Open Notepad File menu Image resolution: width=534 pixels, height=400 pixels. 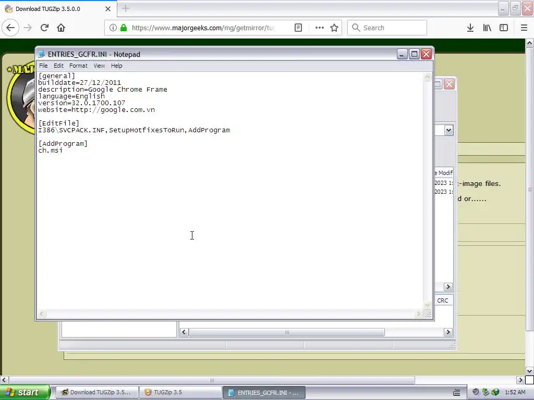(43, 66)
